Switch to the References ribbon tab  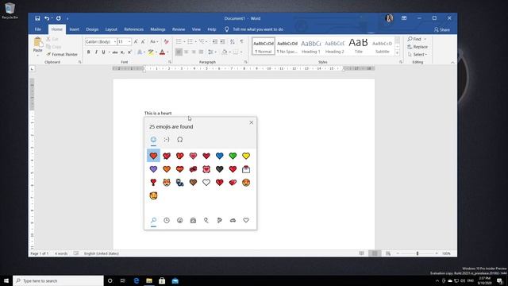(134, 29)
